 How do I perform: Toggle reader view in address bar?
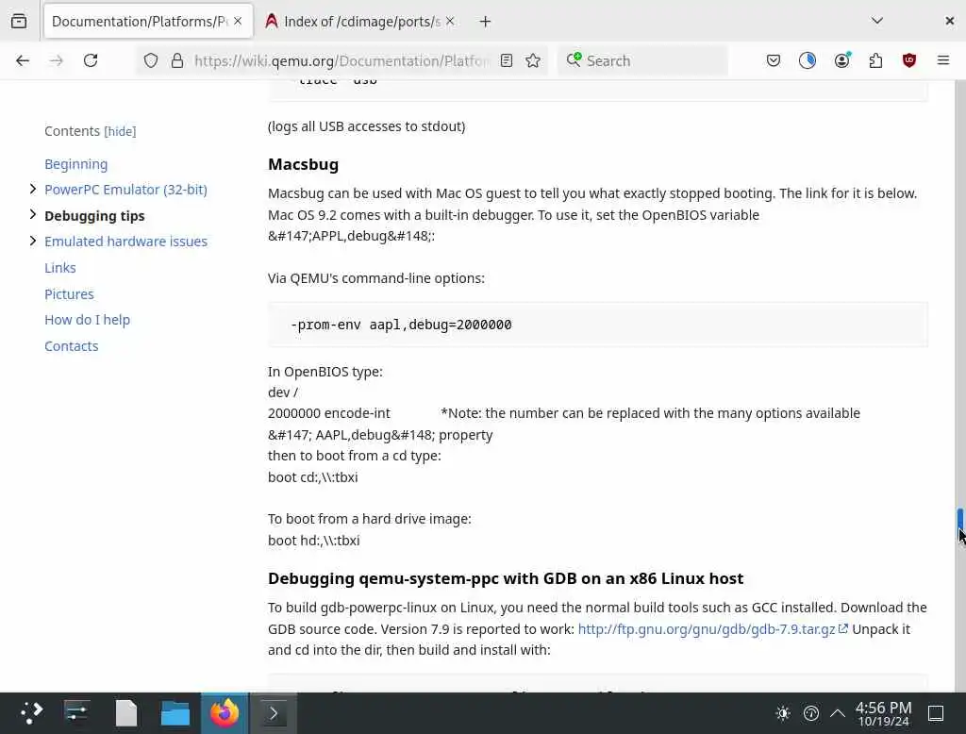click(x=507, y=60)
